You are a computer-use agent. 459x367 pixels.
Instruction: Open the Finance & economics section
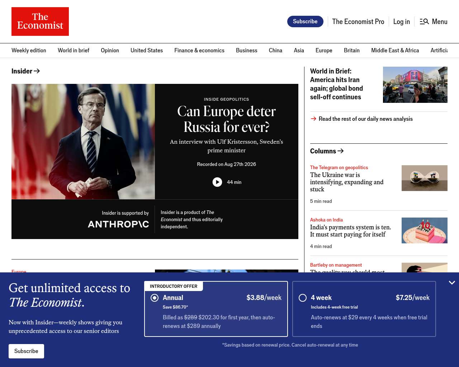[199, 51]
